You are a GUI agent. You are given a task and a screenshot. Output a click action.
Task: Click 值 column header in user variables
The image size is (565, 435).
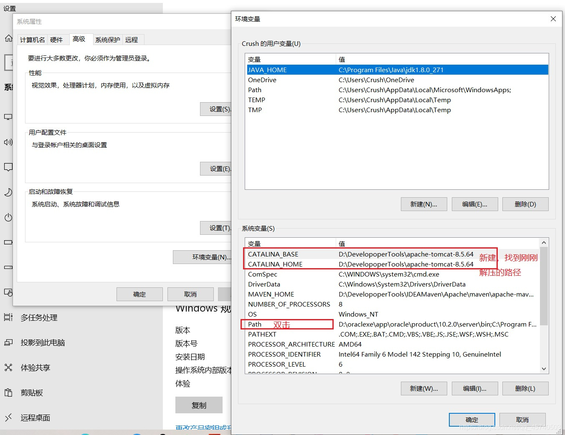point(442,59)
